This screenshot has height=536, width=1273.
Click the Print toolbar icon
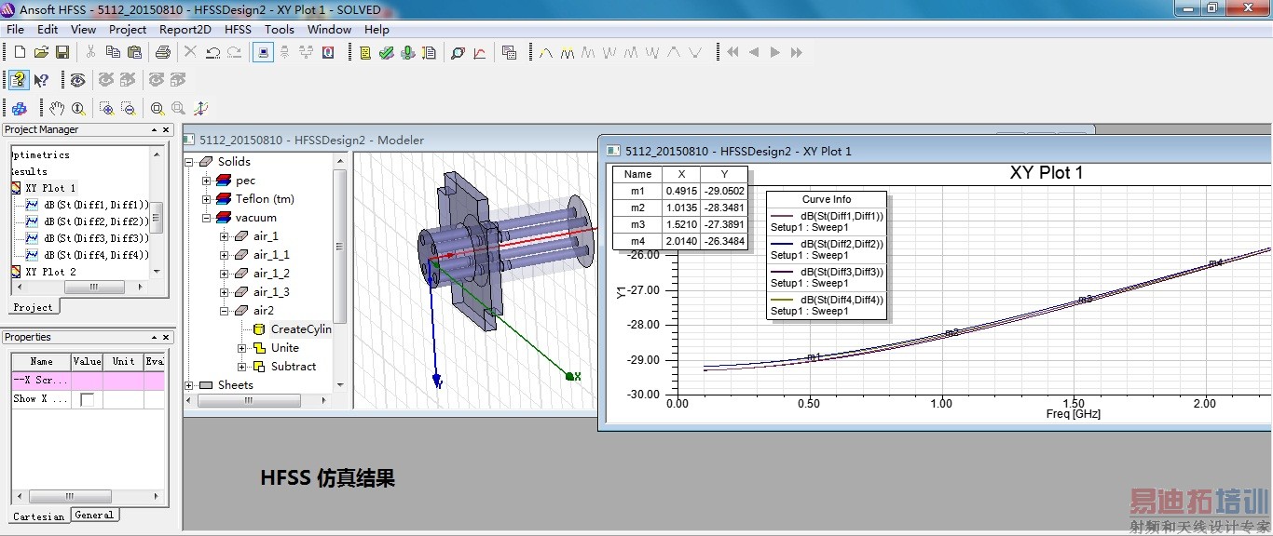tap(163, 53)
